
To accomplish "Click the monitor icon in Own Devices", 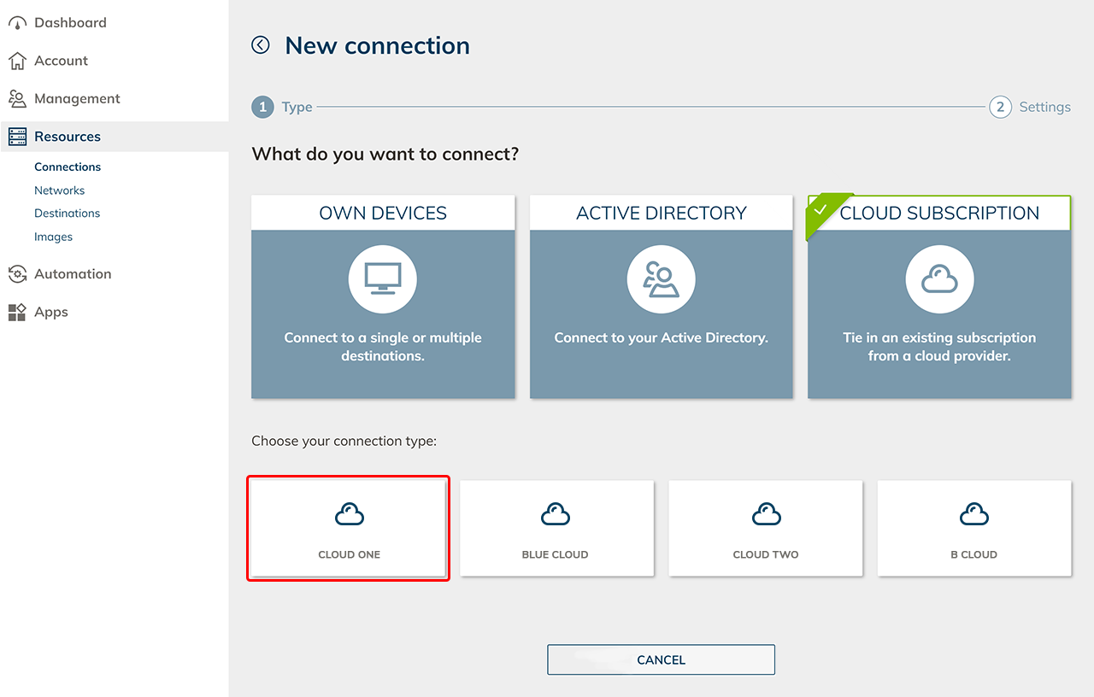I will click(x=382, y=279).
